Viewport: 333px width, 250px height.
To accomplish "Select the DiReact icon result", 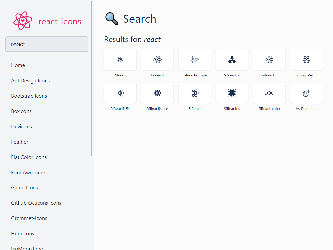I will (x=120, y=60).
